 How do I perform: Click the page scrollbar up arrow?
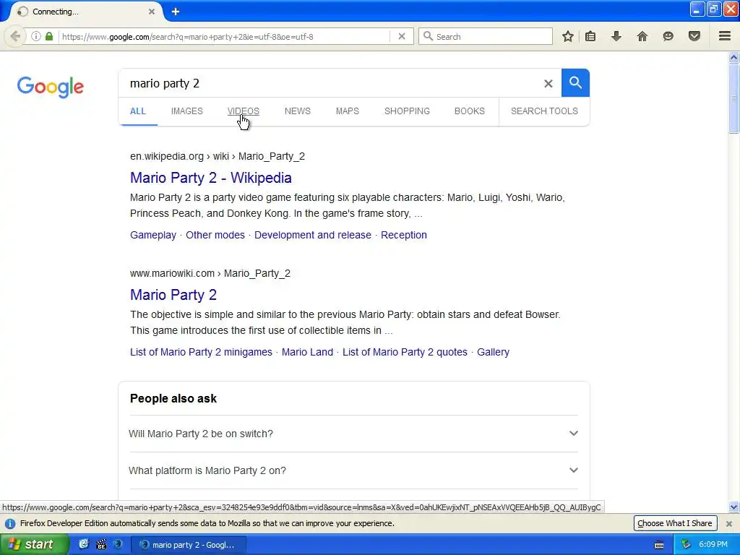[x=734, y=58]
